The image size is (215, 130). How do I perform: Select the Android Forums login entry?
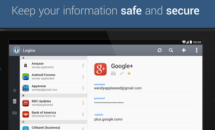(53, 77)
